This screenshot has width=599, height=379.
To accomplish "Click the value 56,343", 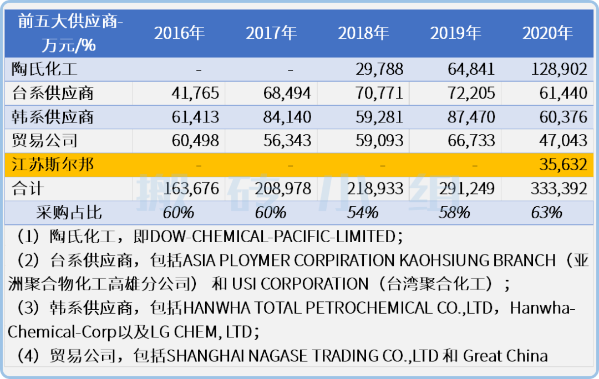I will click(287, 141).
